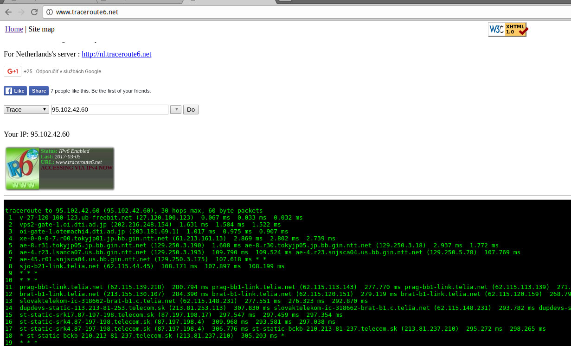Go back with browser back arrow

click(8, 12)
